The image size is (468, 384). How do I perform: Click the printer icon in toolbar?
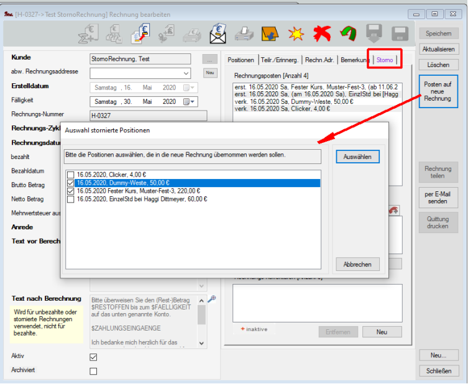245,32
